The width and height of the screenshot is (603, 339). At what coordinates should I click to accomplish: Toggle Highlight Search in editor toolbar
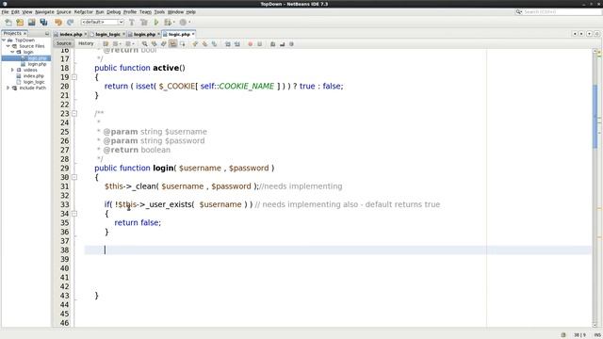[173, 44]
